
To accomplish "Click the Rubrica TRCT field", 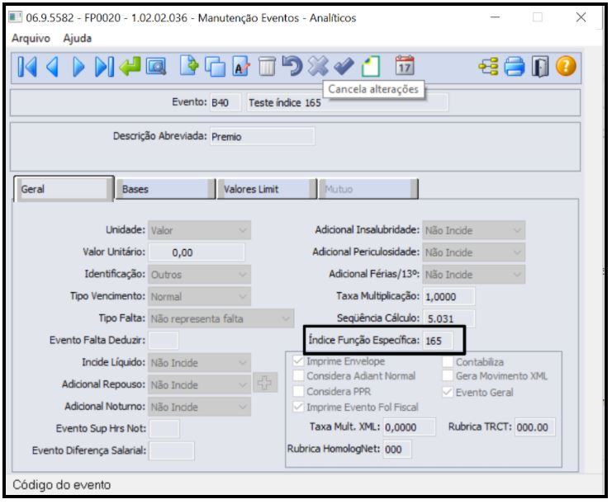I will click(x=534, y=426).
